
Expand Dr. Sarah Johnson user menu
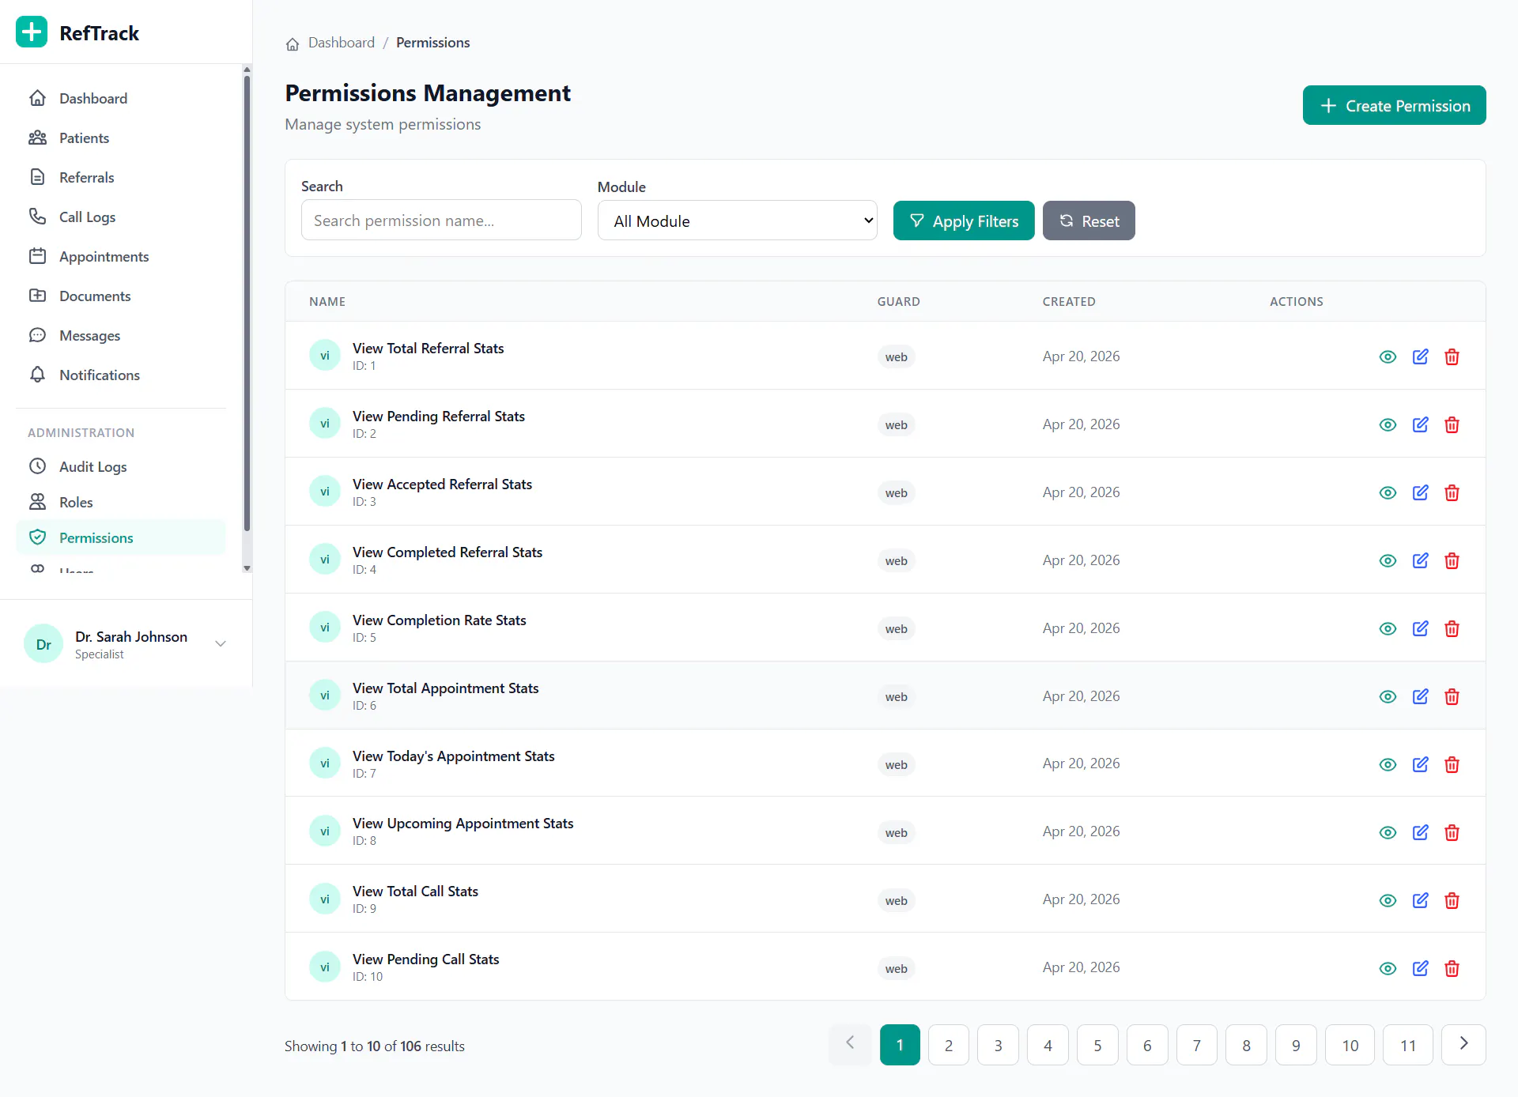pos(221,643)
